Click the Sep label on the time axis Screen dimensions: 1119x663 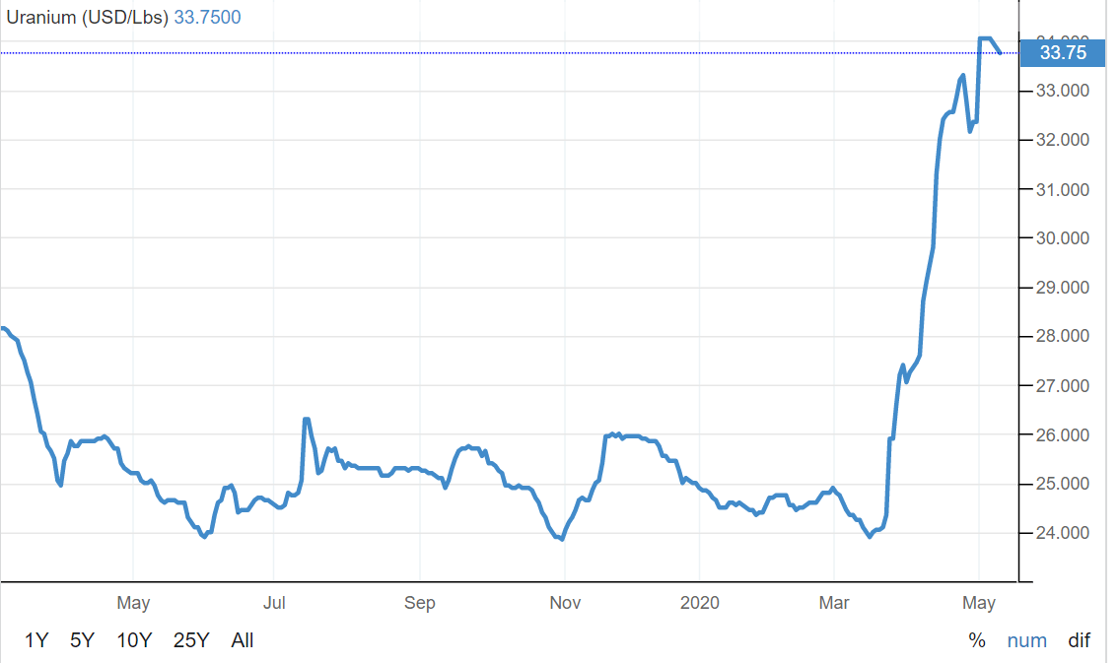point(420,602)
